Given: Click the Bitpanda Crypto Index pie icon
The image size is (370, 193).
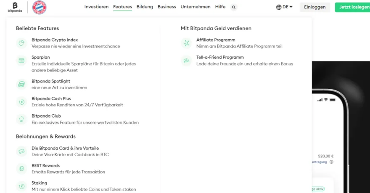Looking at the screenshot, I should [x=21, y=43].
